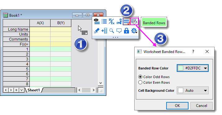This screenshot has height=115, width=222.
Task: Open Banded Row Color #D2FFDC dropdown
Action: (193, 68)
